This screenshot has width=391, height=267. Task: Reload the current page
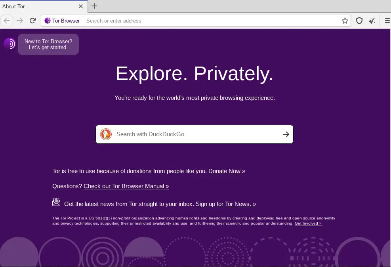pos(32,21)
